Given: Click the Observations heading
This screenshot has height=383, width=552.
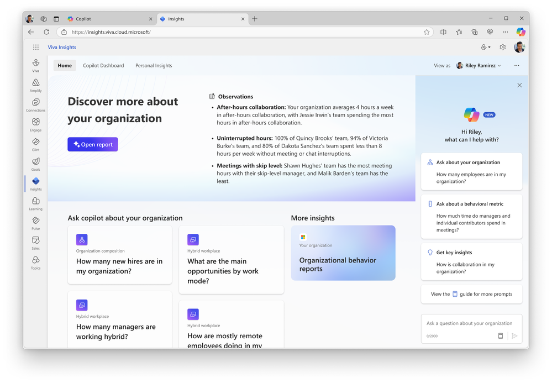Looking at the screenshot, I should [x=235, y=97].
